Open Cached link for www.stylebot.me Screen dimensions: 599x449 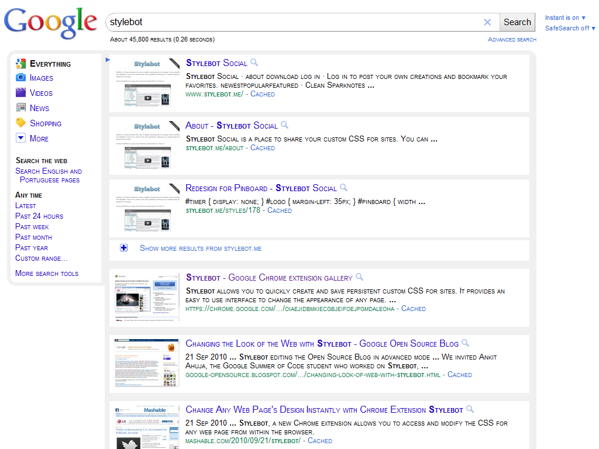click(263, 94)
